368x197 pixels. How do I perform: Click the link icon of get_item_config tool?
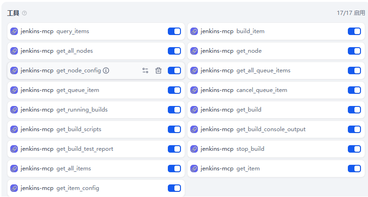pos(14,188)
